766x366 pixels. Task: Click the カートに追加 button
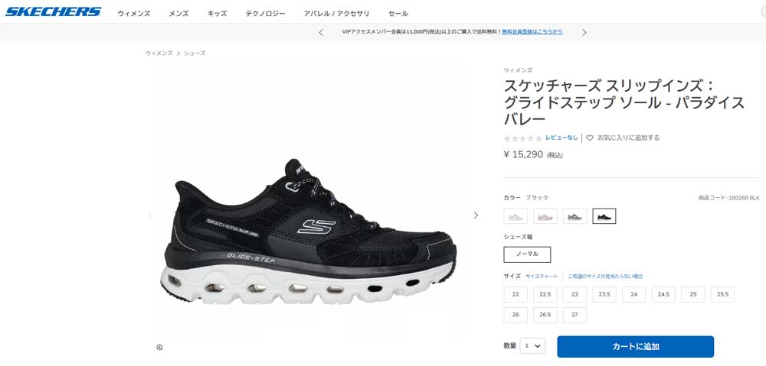point(636,346)
